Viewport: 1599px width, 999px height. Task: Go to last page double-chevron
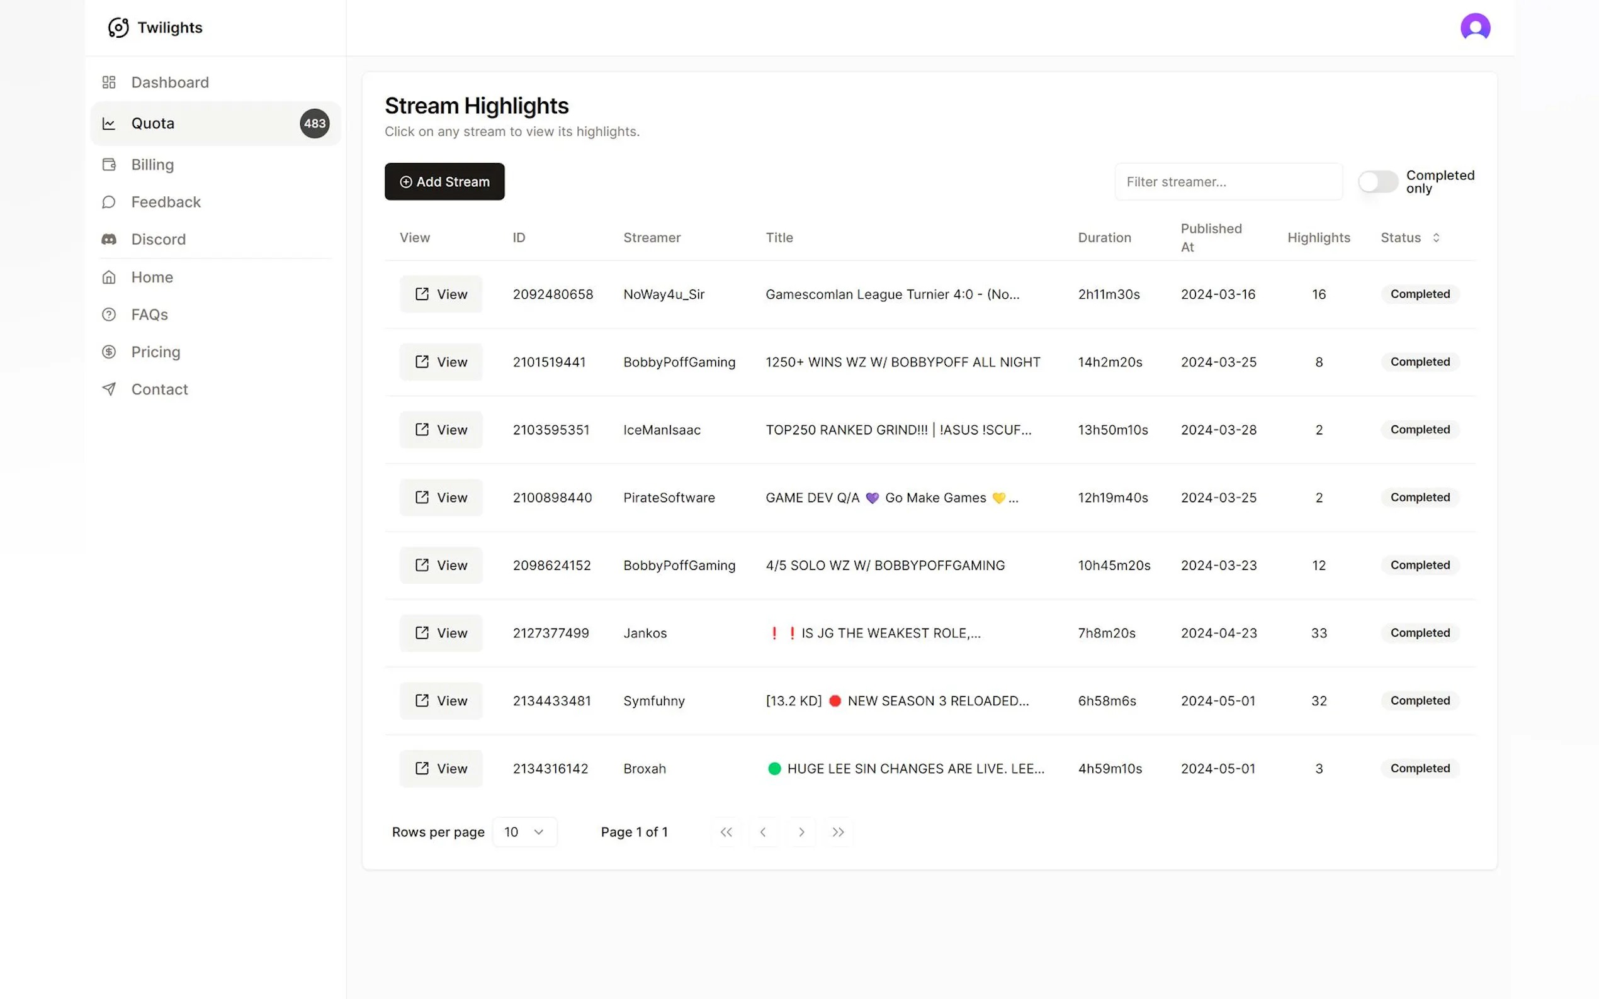(x=838, y=832)
